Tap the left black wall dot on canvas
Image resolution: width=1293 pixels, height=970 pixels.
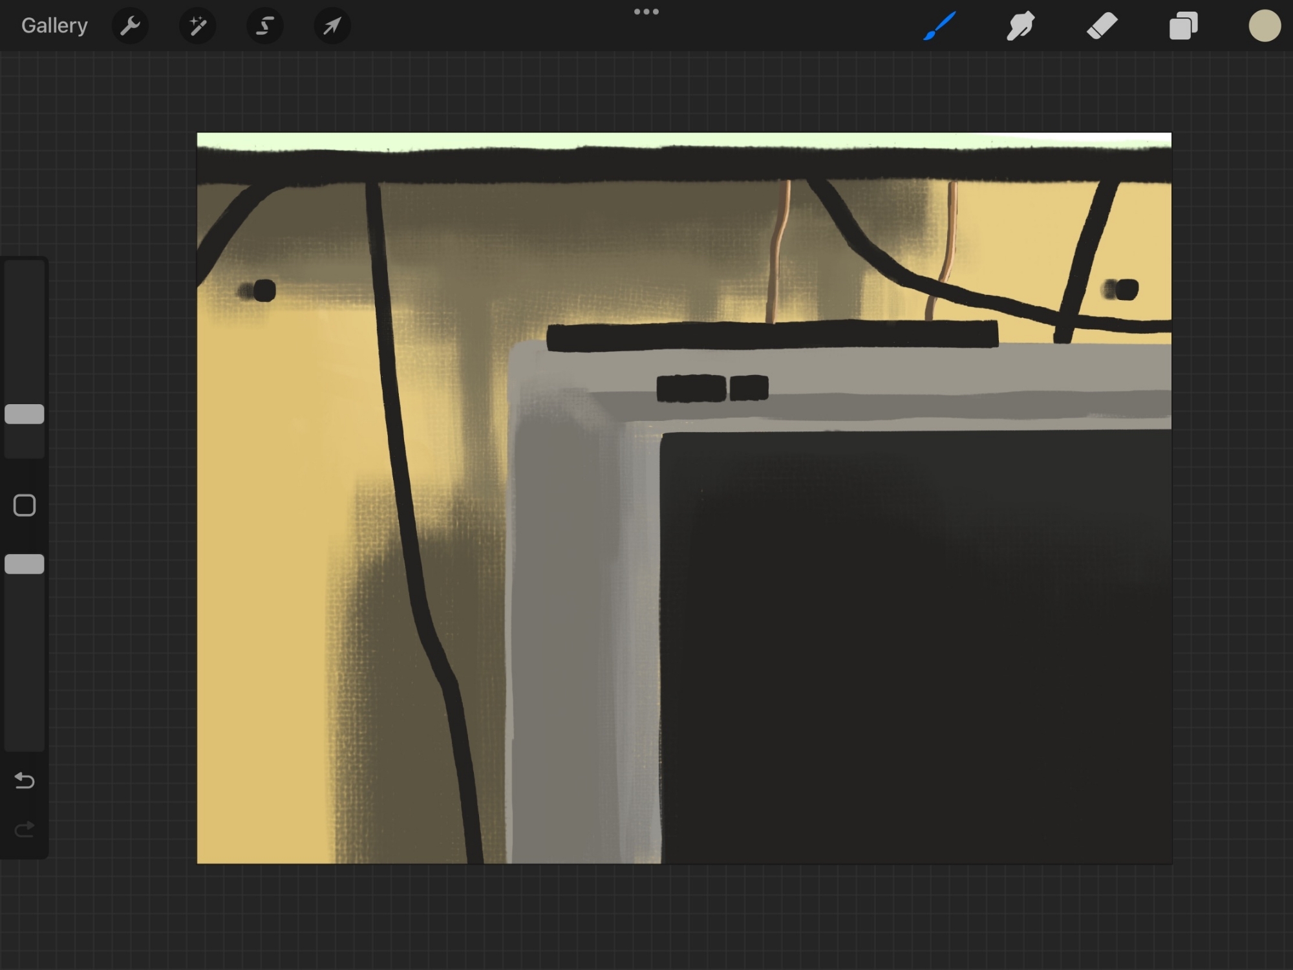click(264, 290)
